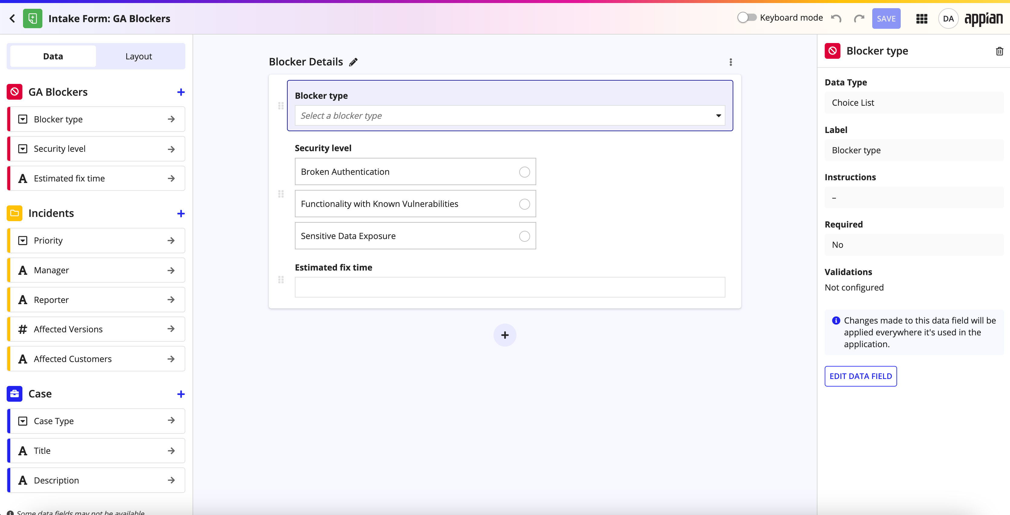1010x515 pixels.
Task: Redo the last change
Action: [859, 18]
